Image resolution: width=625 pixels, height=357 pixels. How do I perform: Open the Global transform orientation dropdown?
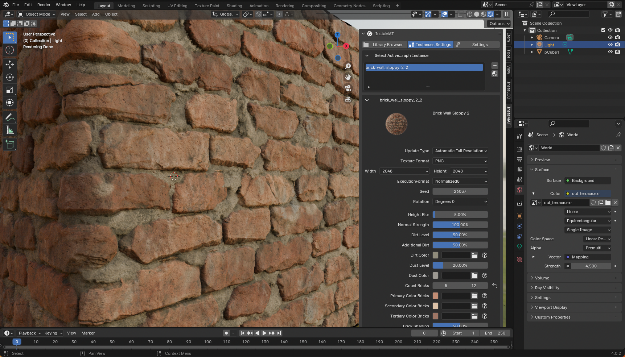pos(226,14)
